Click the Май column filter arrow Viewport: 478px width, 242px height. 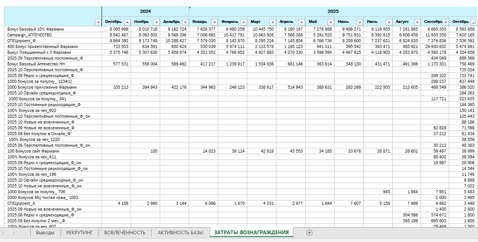[x=330, y=22]
